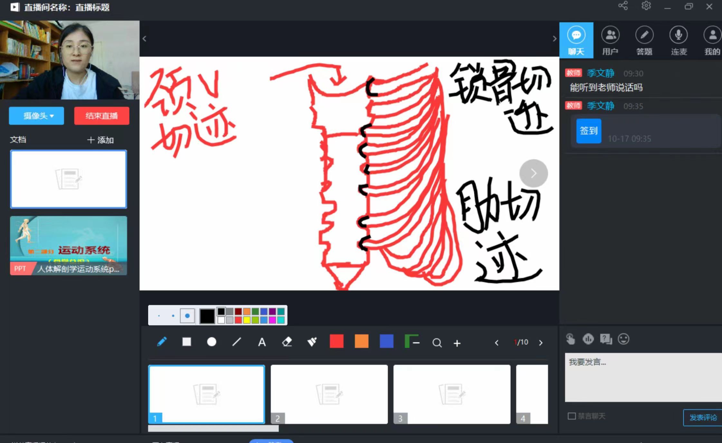The width and height of the screenshot is (722, 443).
Task: Select the smallest brush size dot
Action: click(159, 316)
